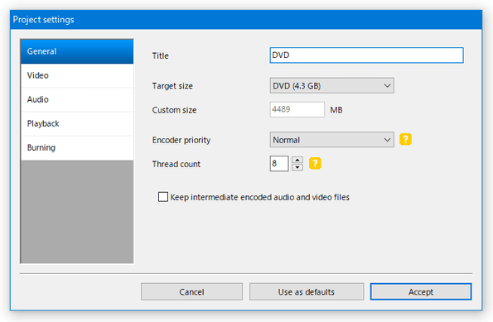Click the Custom size label
This screenshot has height=322, width=493.
pyautogui.click(x=174, y=110)
